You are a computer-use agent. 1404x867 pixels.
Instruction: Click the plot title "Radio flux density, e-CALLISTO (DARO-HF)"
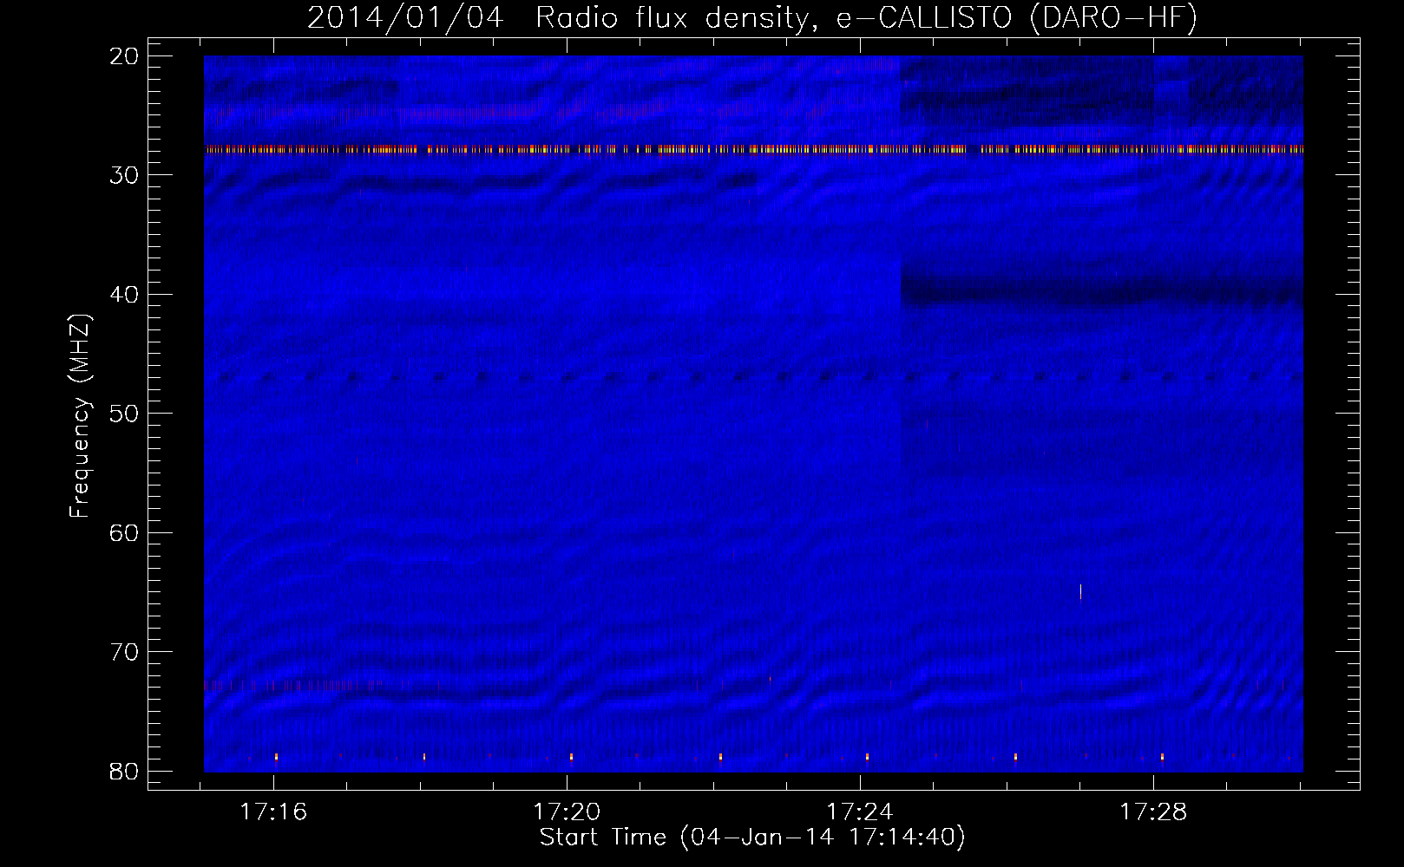pyautogui.click(x=866, y=18)
